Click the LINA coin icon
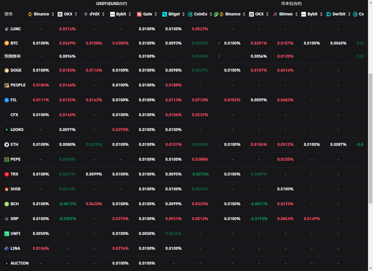The width and height of the screenshot is (373, 271). (7, 248)
